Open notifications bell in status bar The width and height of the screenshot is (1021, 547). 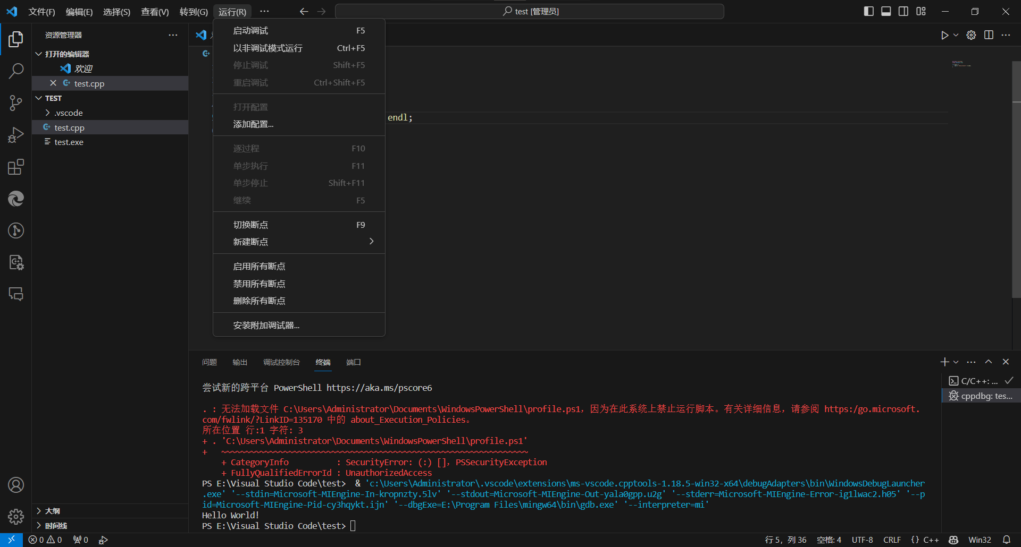click(x=1006, y=540)
